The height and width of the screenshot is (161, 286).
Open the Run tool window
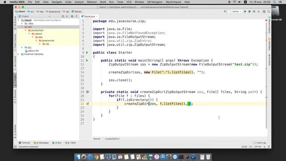(x=57, y=143)
